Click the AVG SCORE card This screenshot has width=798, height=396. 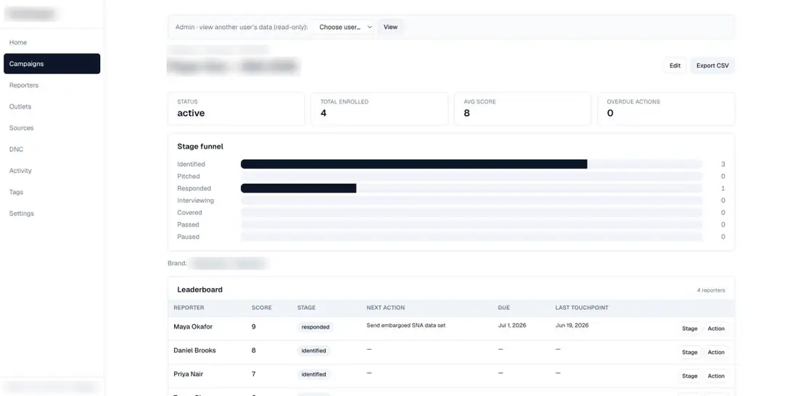coord(522,109)
